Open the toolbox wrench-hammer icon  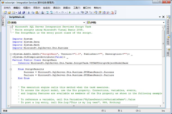pos(108,13)
